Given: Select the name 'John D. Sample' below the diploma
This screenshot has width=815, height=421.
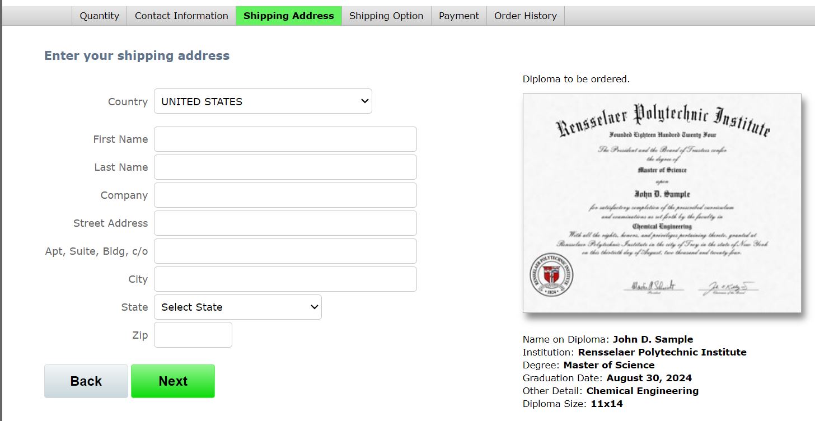Looking at the screenshot, I should 653,339.
